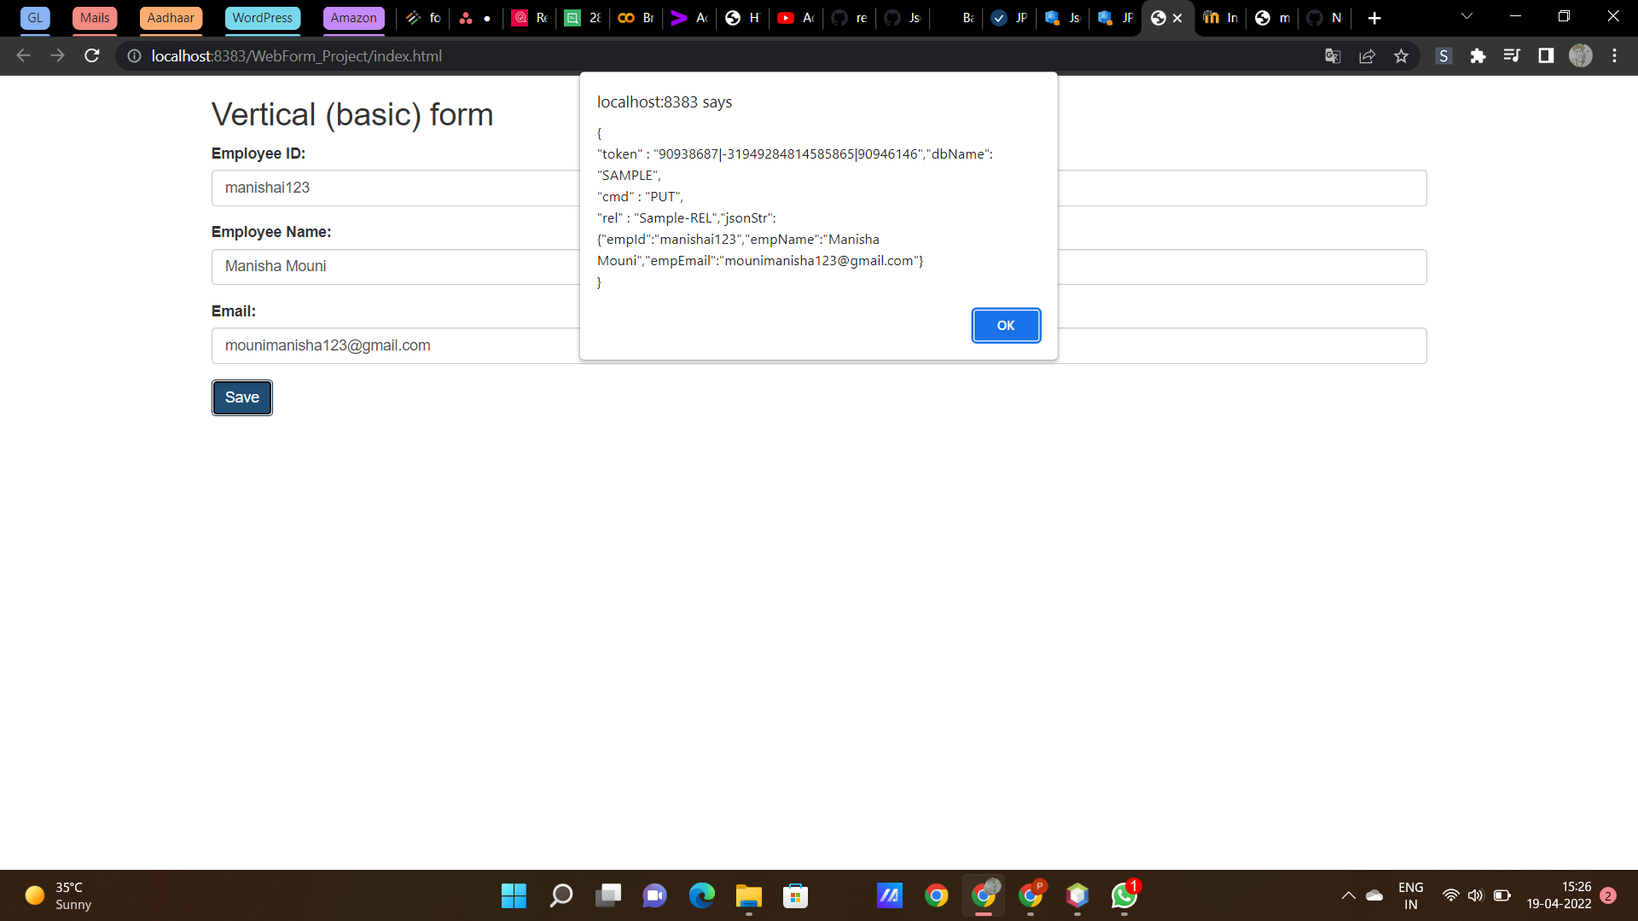Switch input language via ENG IN indicator
The width and height of the screenshot is (1638, 921).
(x=1411, y=895)
